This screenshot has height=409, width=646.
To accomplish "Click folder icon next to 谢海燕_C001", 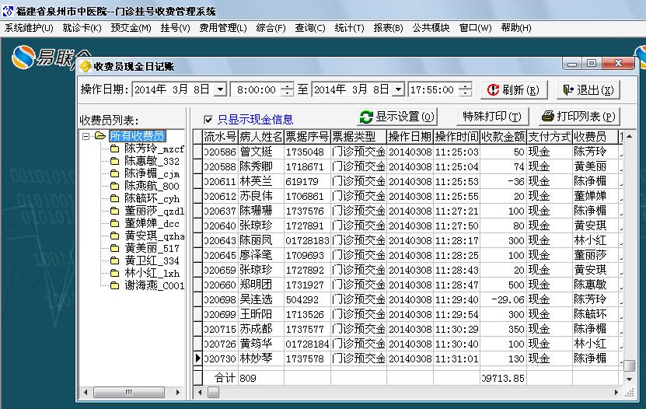I will click(114, 285).
